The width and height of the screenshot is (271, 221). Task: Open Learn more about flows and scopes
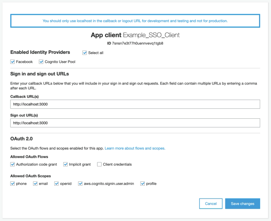(x=135, y=148)
